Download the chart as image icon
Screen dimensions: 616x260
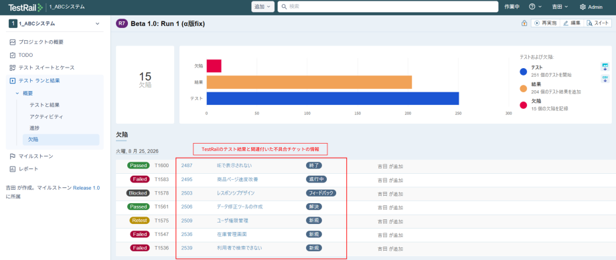point(605,67)
